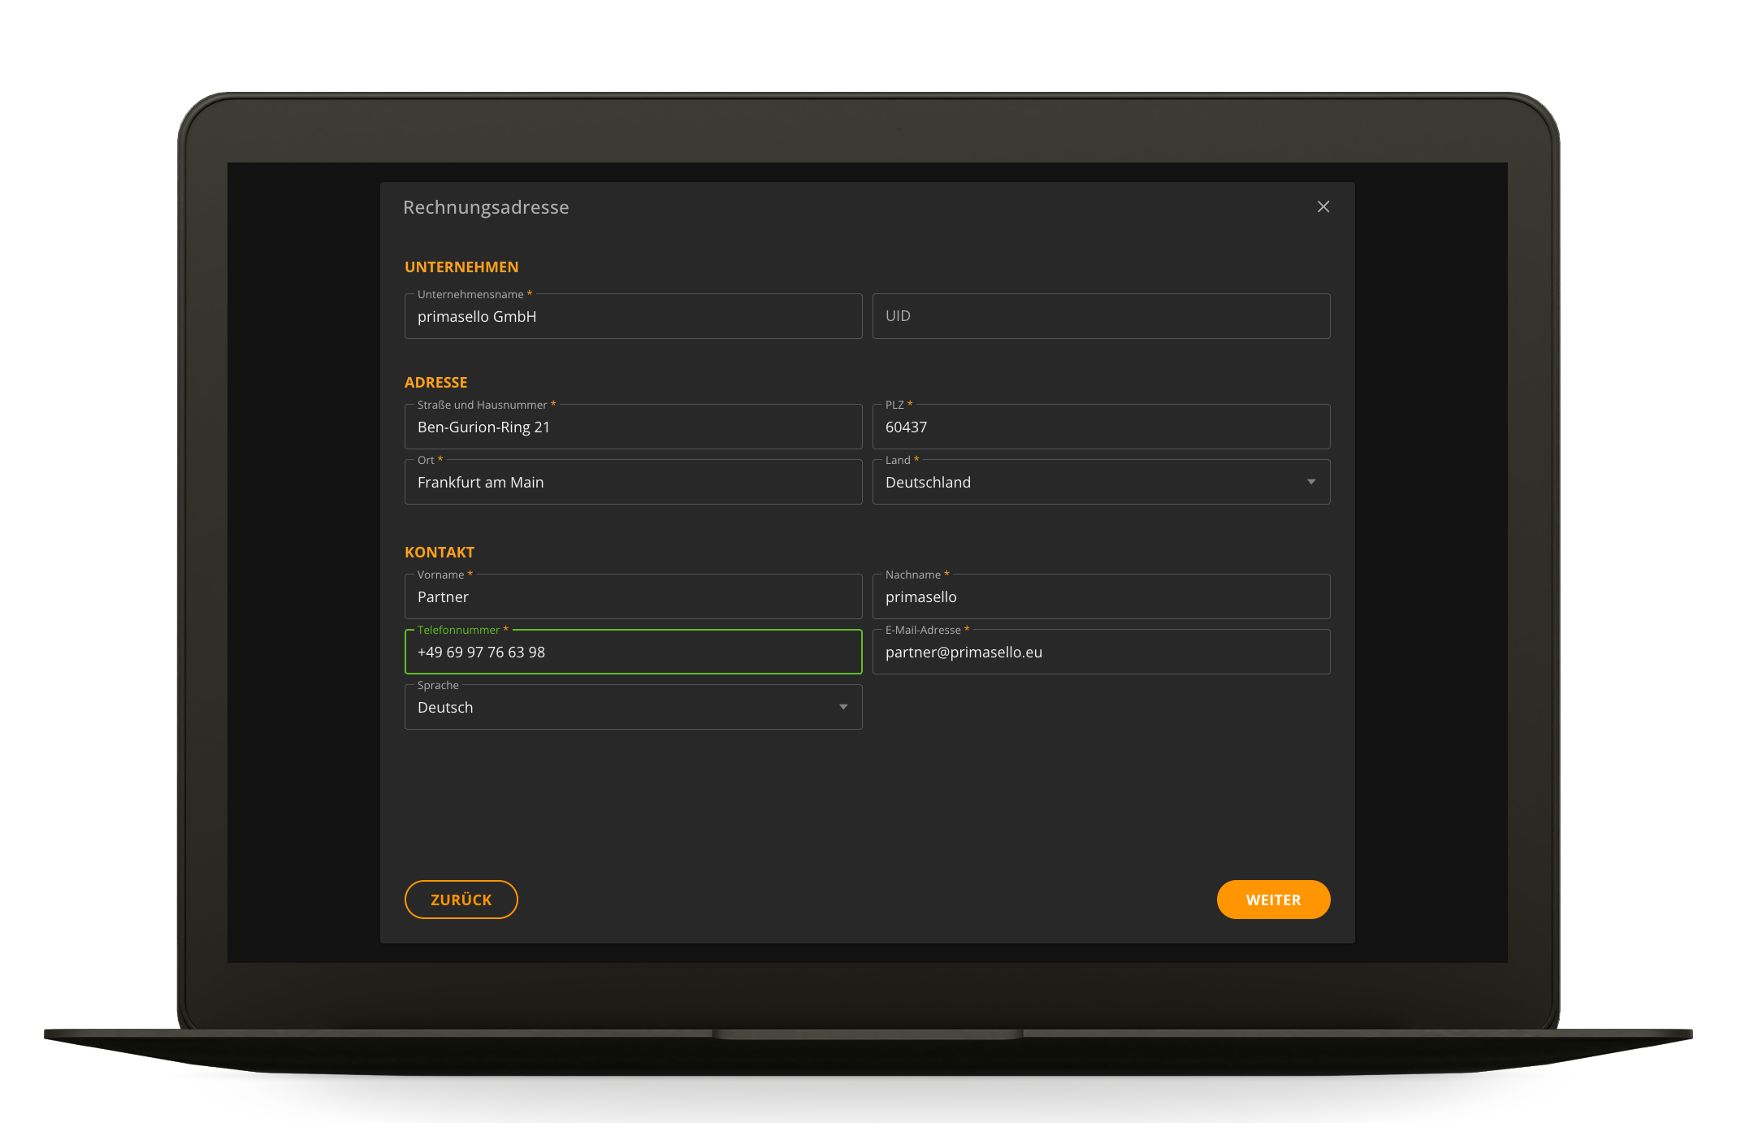
Task: Click the WEITER button
Action: [1272, 900]
